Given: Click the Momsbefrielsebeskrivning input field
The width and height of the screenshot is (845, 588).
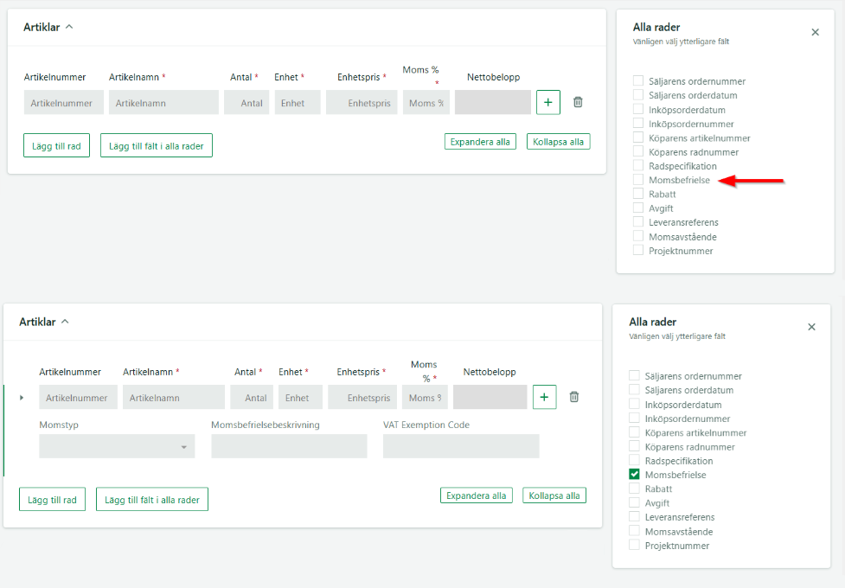Looking at the screenshot, I should point(289,446).
